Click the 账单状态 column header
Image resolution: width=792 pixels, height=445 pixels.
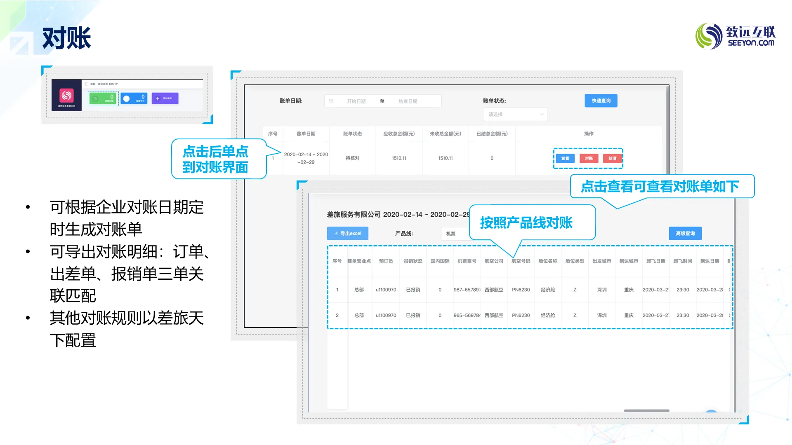click(352, 134)
